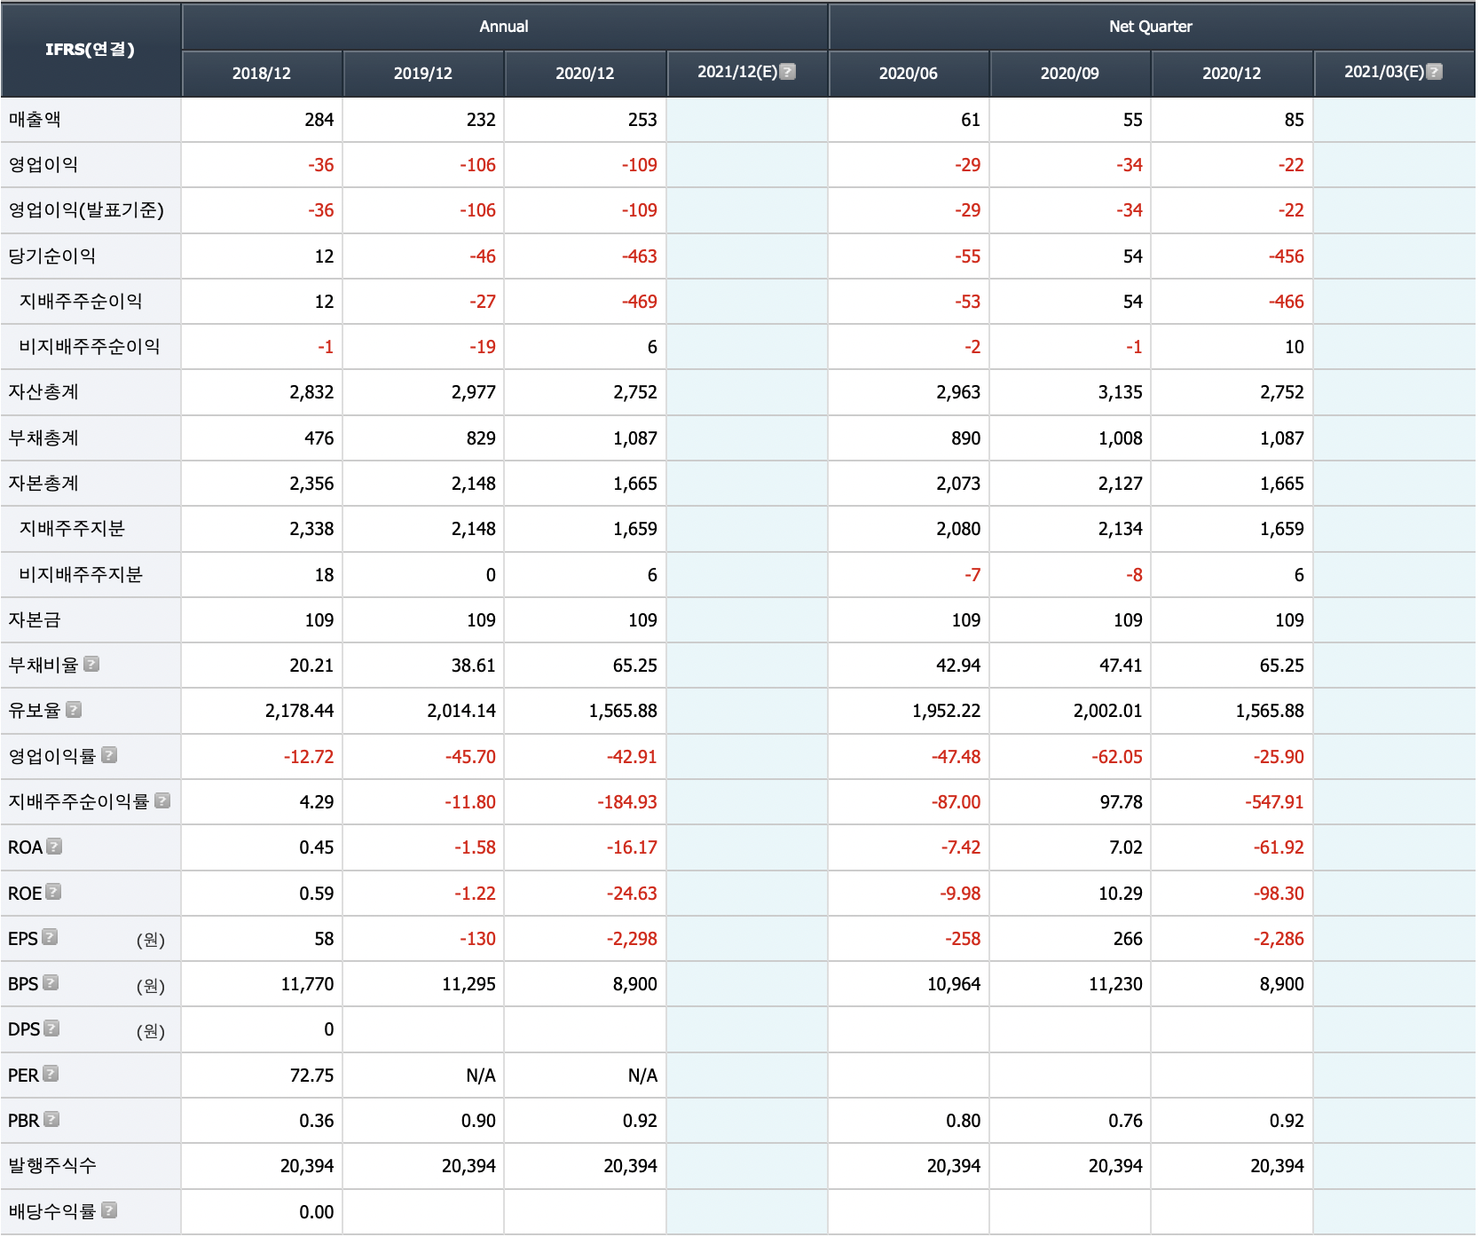Screen dimensions: 1480x1237
Task: Click the 3,135 자산총계 value
Action: coord(1120,392)
